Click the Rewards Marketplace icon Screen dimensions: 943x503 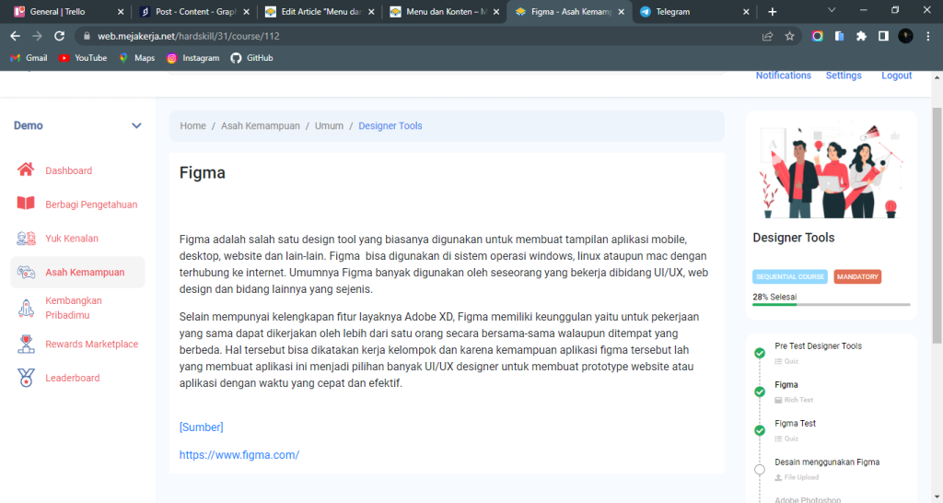point(26,344)
